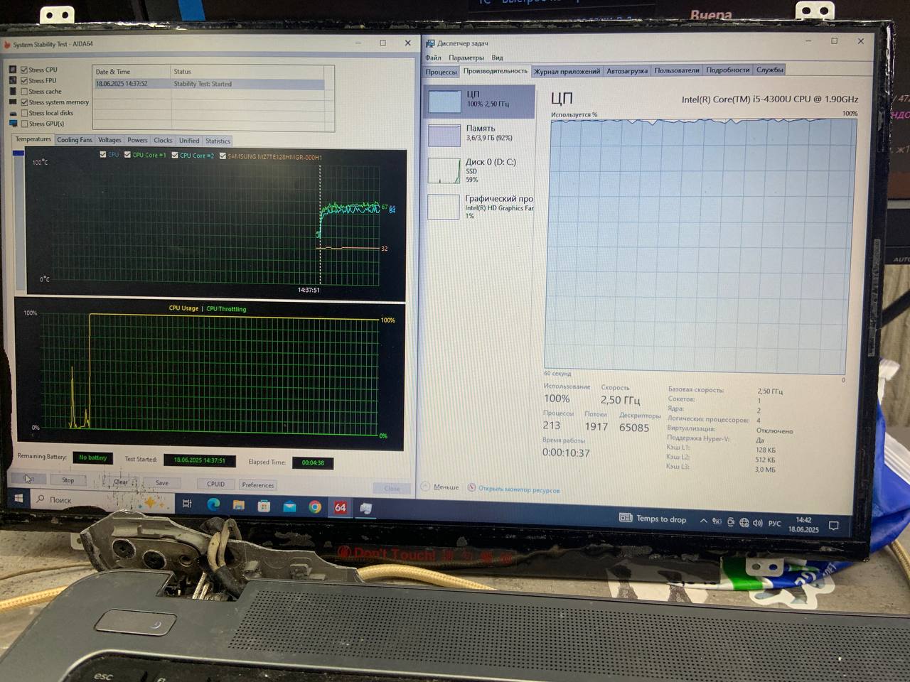Open the Mail app taskbar icon
Image resolution: width=910 pixels, height=682 pixels.
[x=289, y=507]
